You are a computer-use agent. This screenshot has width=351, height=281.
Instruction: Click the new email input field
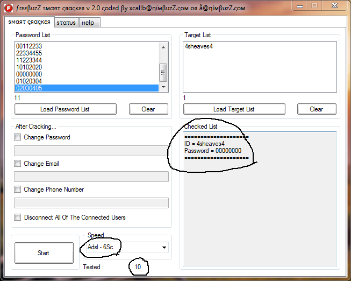pyautogui.click(x=91, y=177)
